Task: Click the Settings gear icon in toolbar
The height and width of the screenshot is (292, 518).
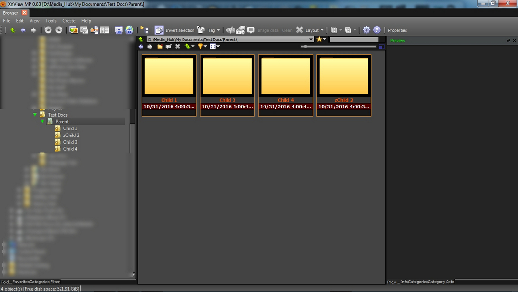Action: coord(366,30)
